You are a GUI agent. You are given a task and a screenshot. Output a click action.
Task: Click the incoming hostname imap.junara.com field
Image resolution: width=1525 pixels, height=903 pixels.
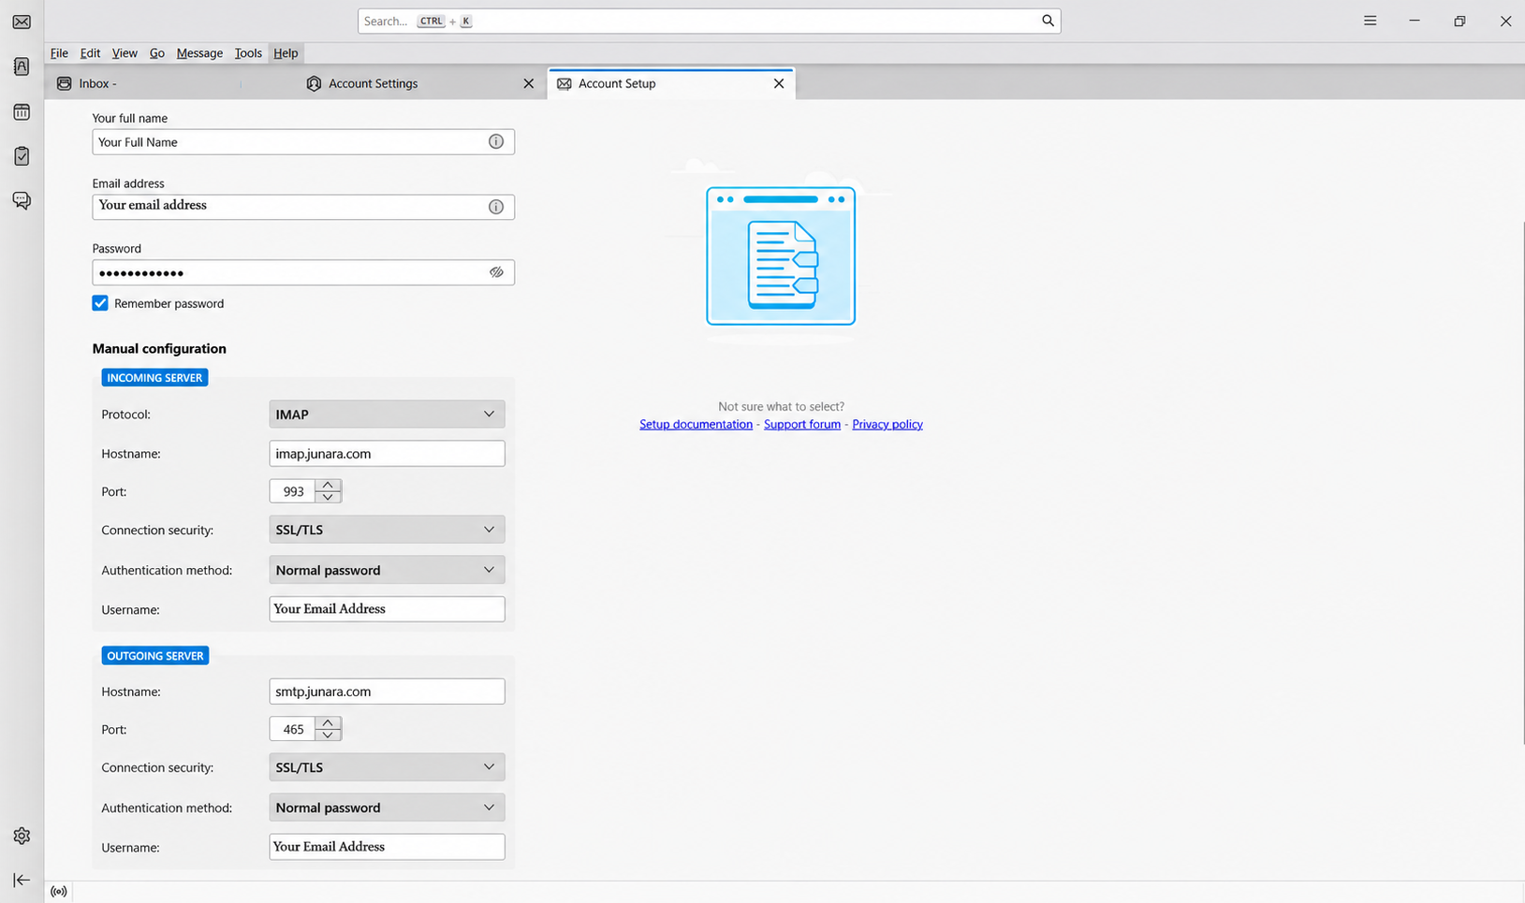pyautogui.click(x=387, y=454)
